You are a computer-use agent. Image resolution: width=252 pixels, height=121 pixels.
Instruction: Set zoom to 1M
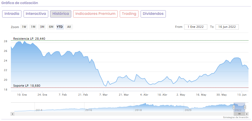click(33, 27)
